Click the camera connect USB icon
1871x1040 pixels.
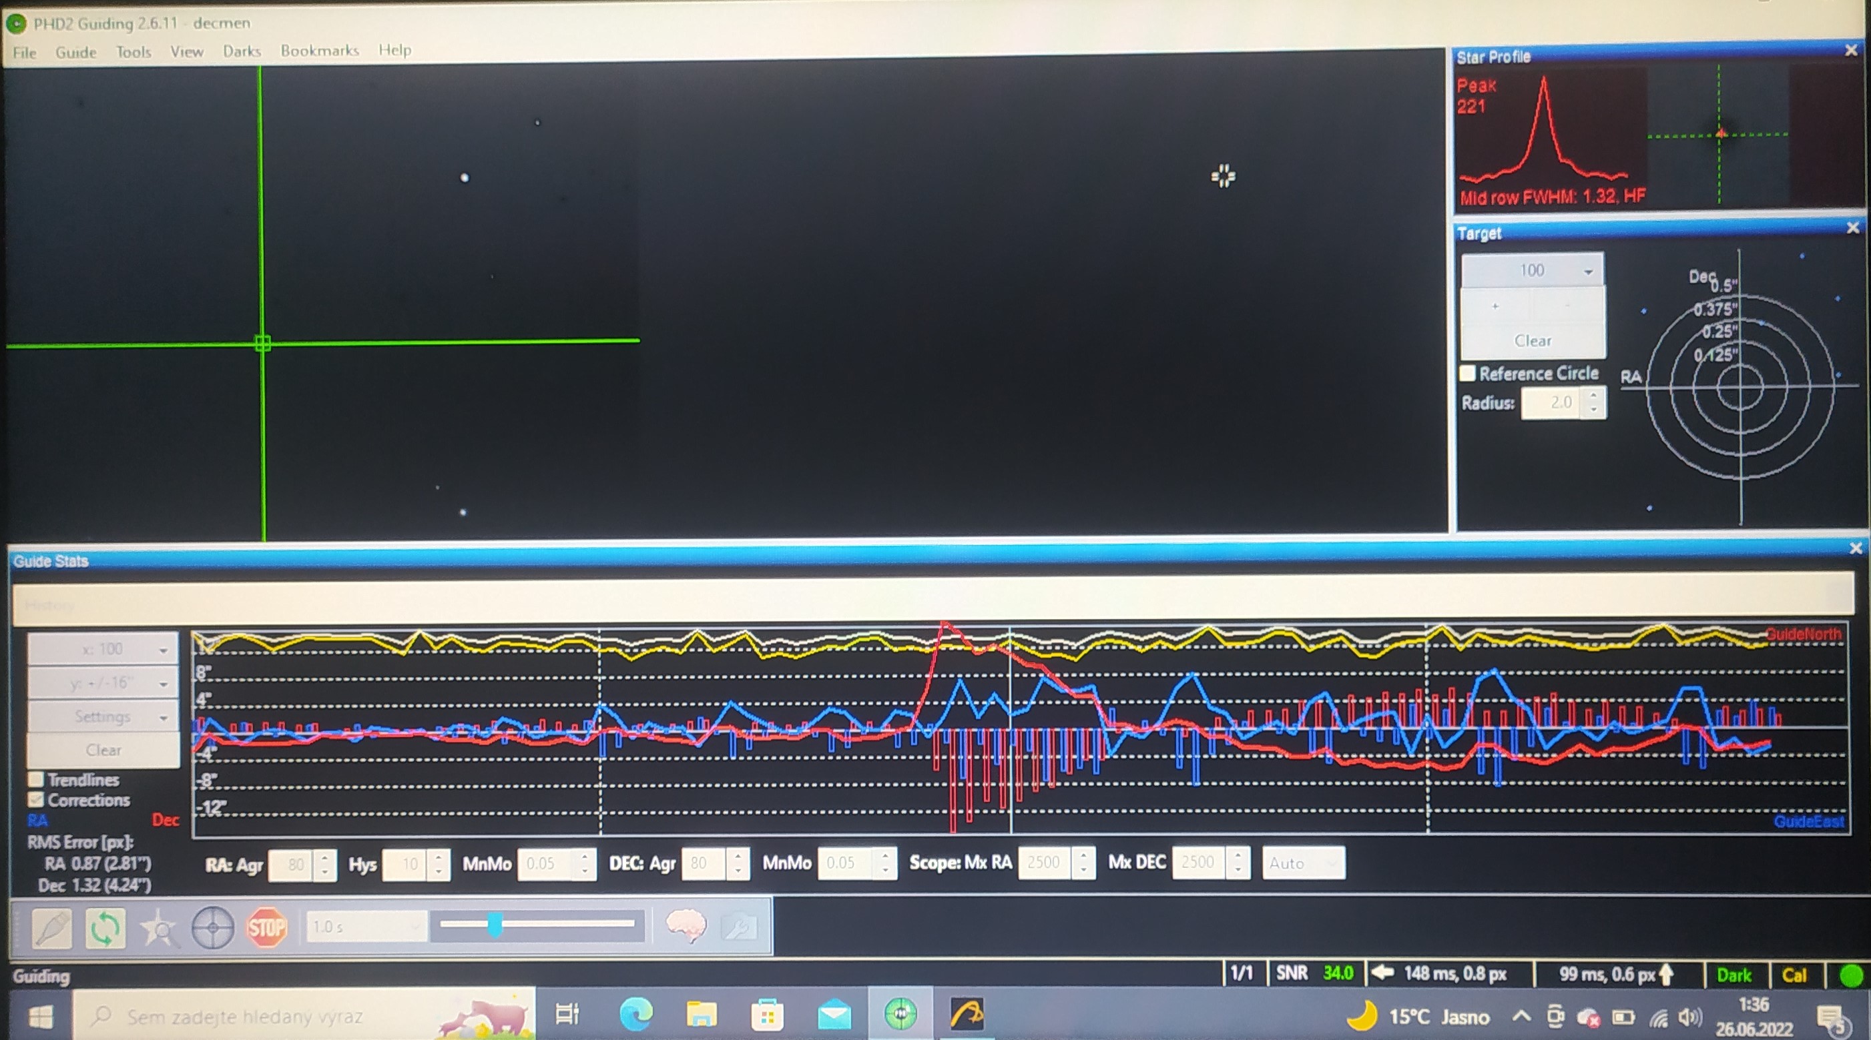pos(52,928)
